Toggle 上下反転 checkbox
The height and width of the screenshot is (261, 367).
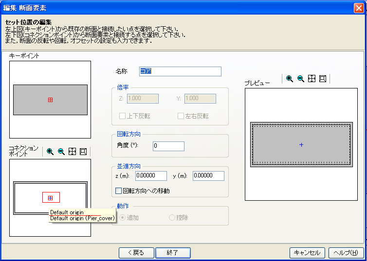click(x=122, y=116)
